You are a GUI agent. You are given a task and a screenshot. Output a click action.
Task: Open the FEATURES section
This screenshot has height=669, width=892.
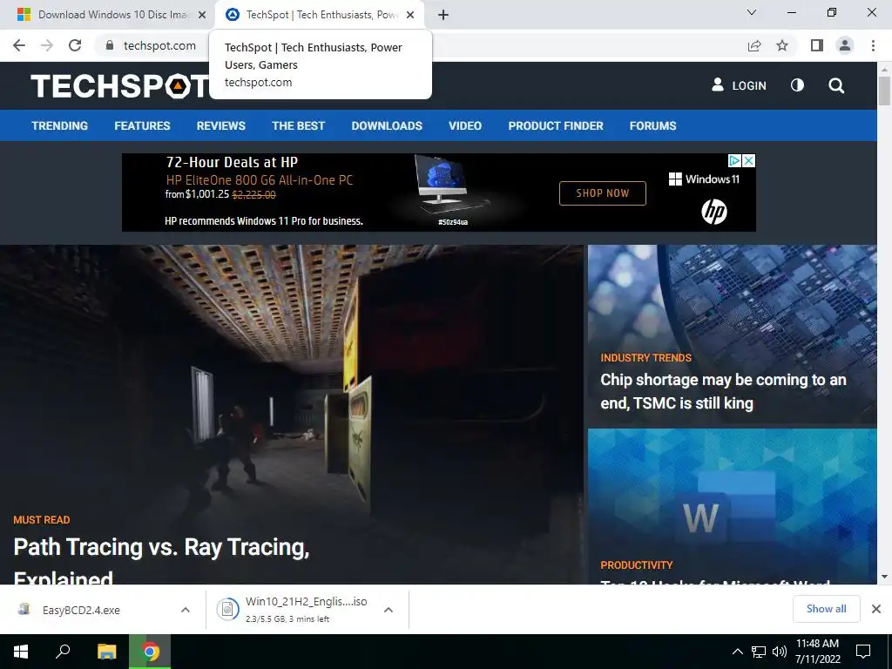pos(142,125)
